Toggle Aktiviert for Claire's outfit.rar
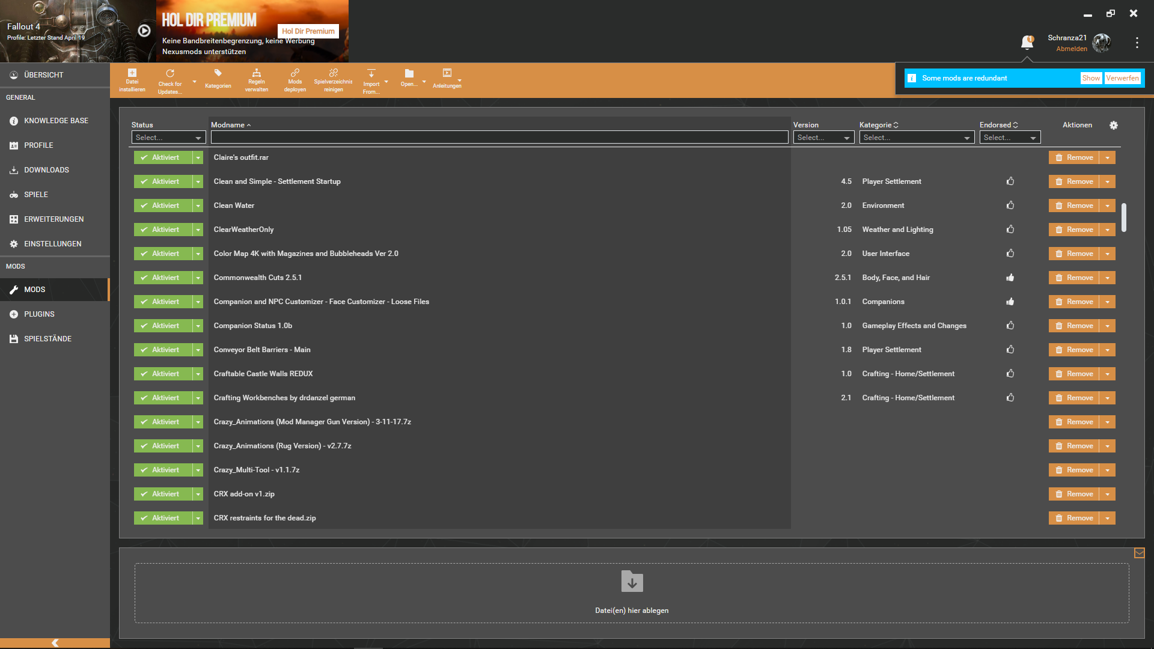This screenshot has height=649, width=1154. tap(163, 157)
